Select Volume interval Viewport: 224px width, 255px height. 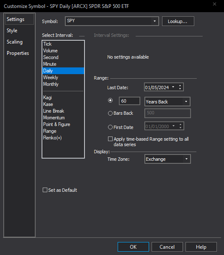63,51
